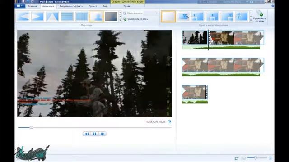Viewport: 289px width, 162px height.
Task: Select the sixth pan and zoom preset
Action: 242,16
